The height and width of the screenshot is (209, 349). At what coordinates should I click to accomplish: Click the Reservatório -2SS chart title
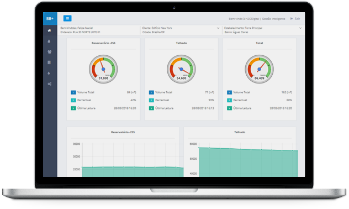(x=123, y=132)
